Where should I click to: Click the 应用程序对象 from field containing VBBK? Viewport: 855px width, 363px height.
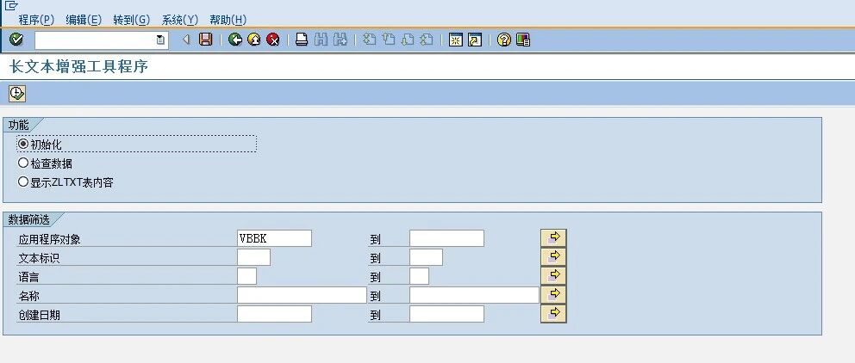coord(274,238)
